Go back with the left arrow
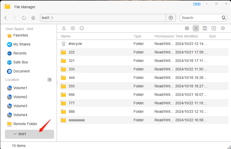The image size is (231, 149). pos(6,18)
